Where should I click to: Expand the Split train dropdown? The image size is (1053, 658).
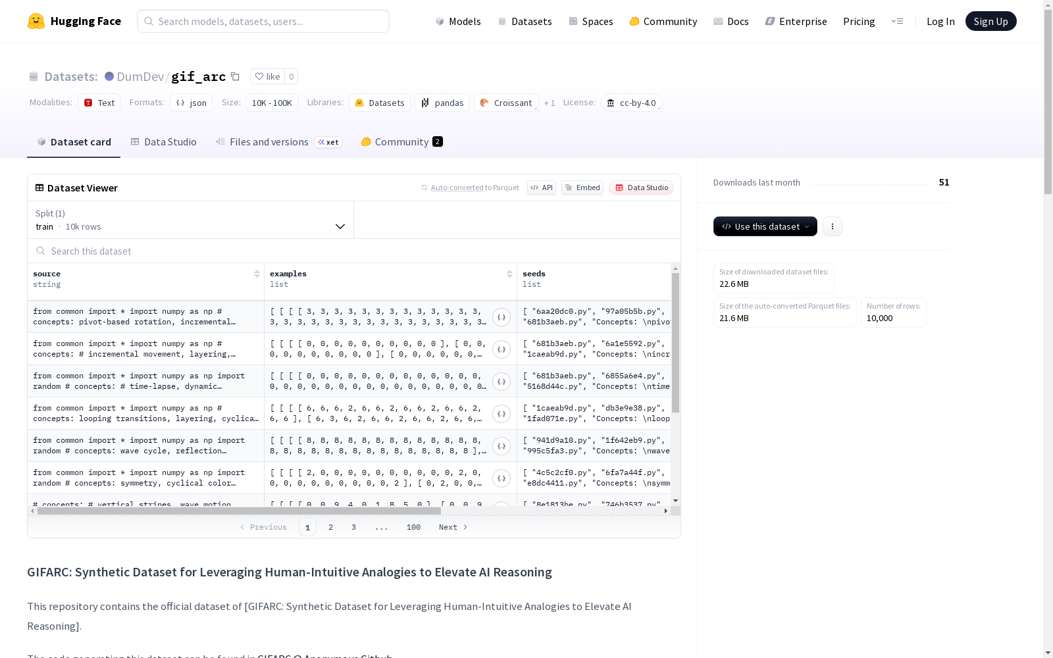(x=191, y=220)
